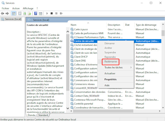The image size is (165, 121).
Task: Click gear icon of Connexions réseau row
Action: pyautogui.click(x=72, y=84)
